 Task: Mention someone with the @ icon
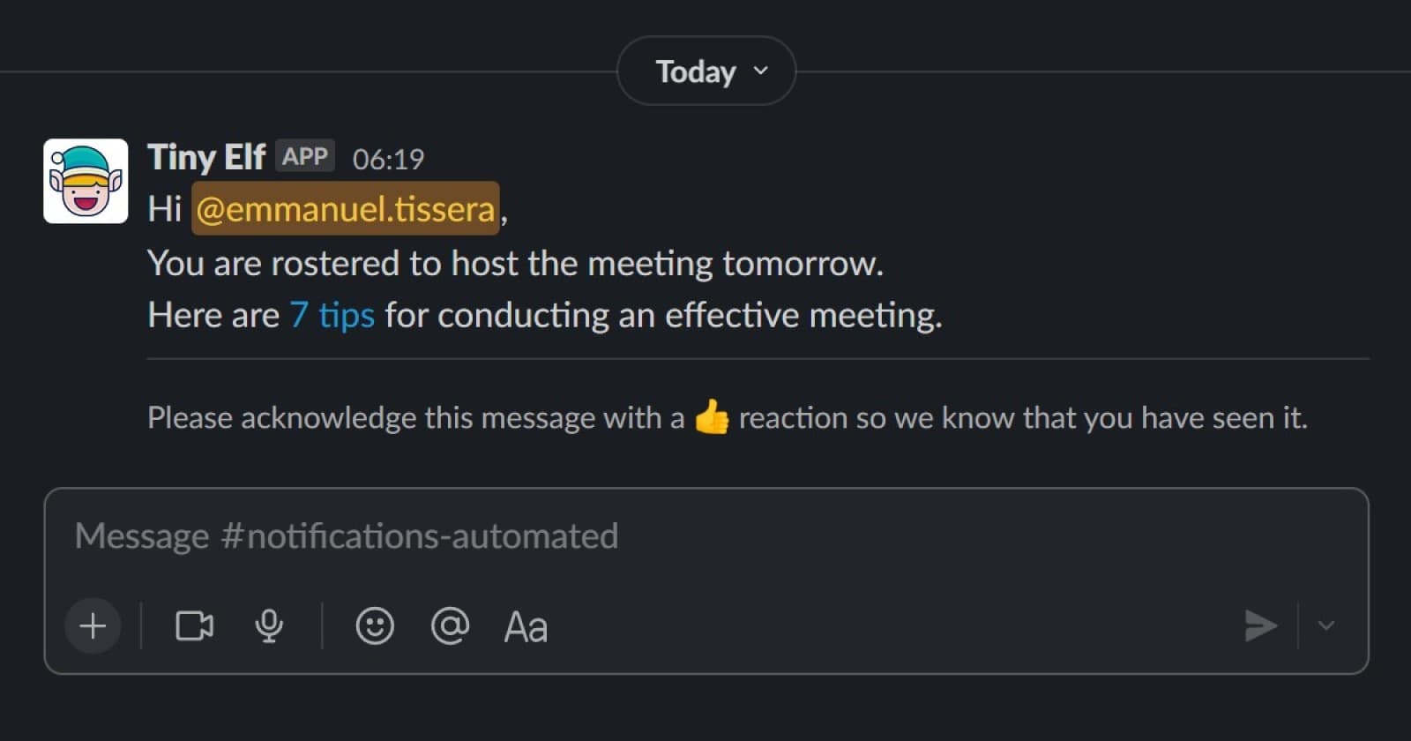(449, 626)
